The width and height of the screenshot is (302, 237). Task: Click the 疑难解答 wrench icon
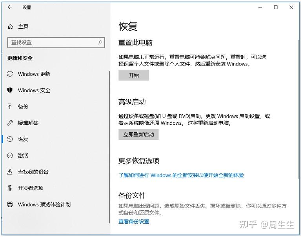click(10, 123)
